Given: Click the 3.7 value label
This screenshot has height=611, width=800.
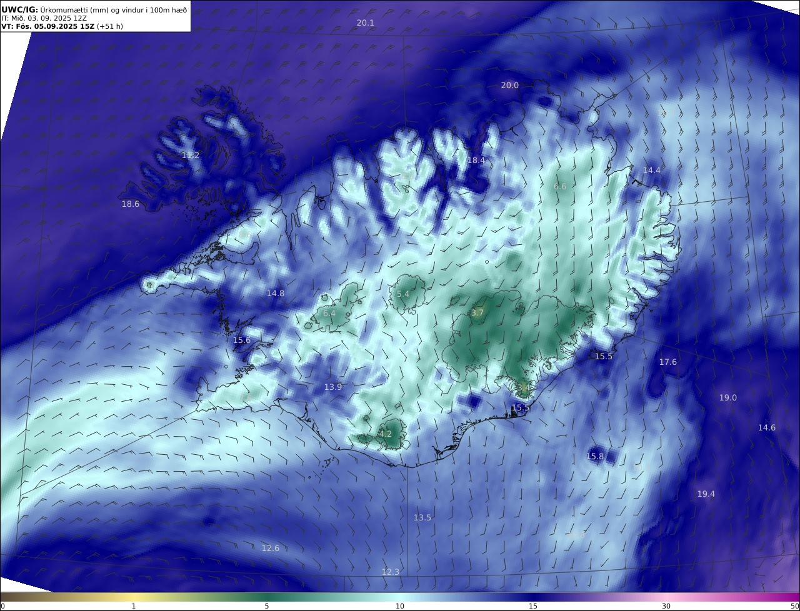Looking at the screenshot, I should click(x=477, y=312).
